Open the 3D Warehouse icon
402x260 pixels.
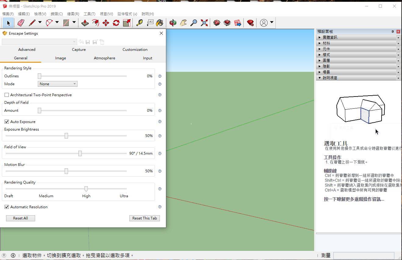(217, 23)
